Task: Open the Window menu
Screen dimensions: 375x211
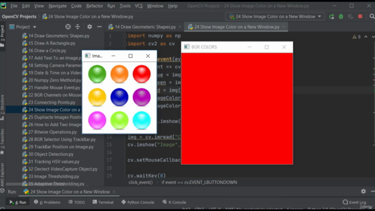Action: pos(155,6)
